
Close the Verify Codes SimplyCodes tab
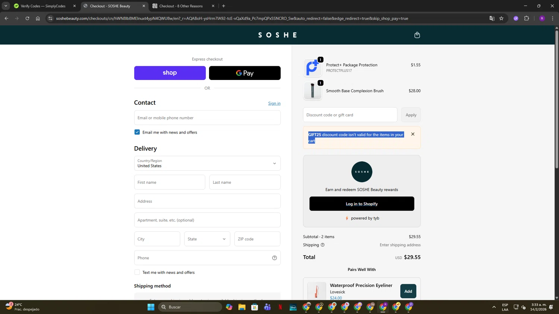pos(75,6)
